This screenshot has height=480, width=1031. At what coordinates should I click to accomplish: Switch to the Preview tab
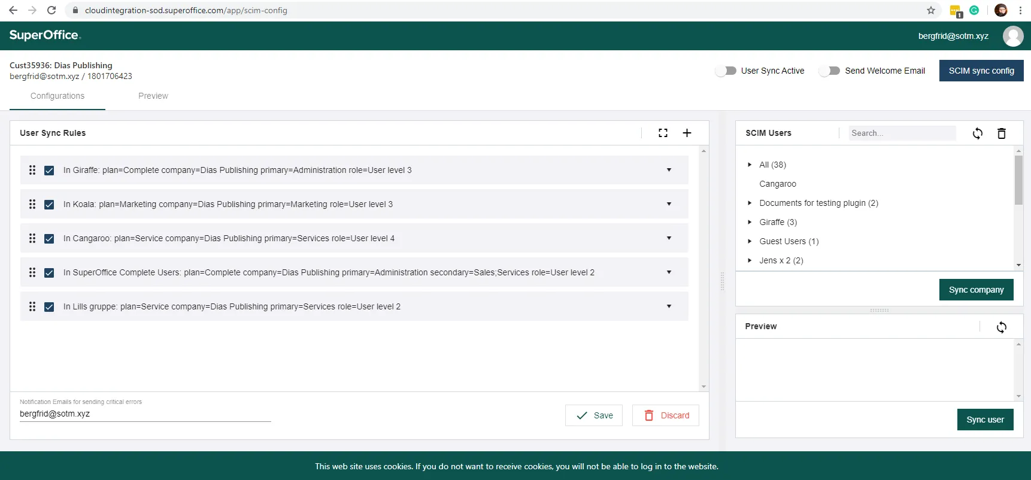coord(153,96)
